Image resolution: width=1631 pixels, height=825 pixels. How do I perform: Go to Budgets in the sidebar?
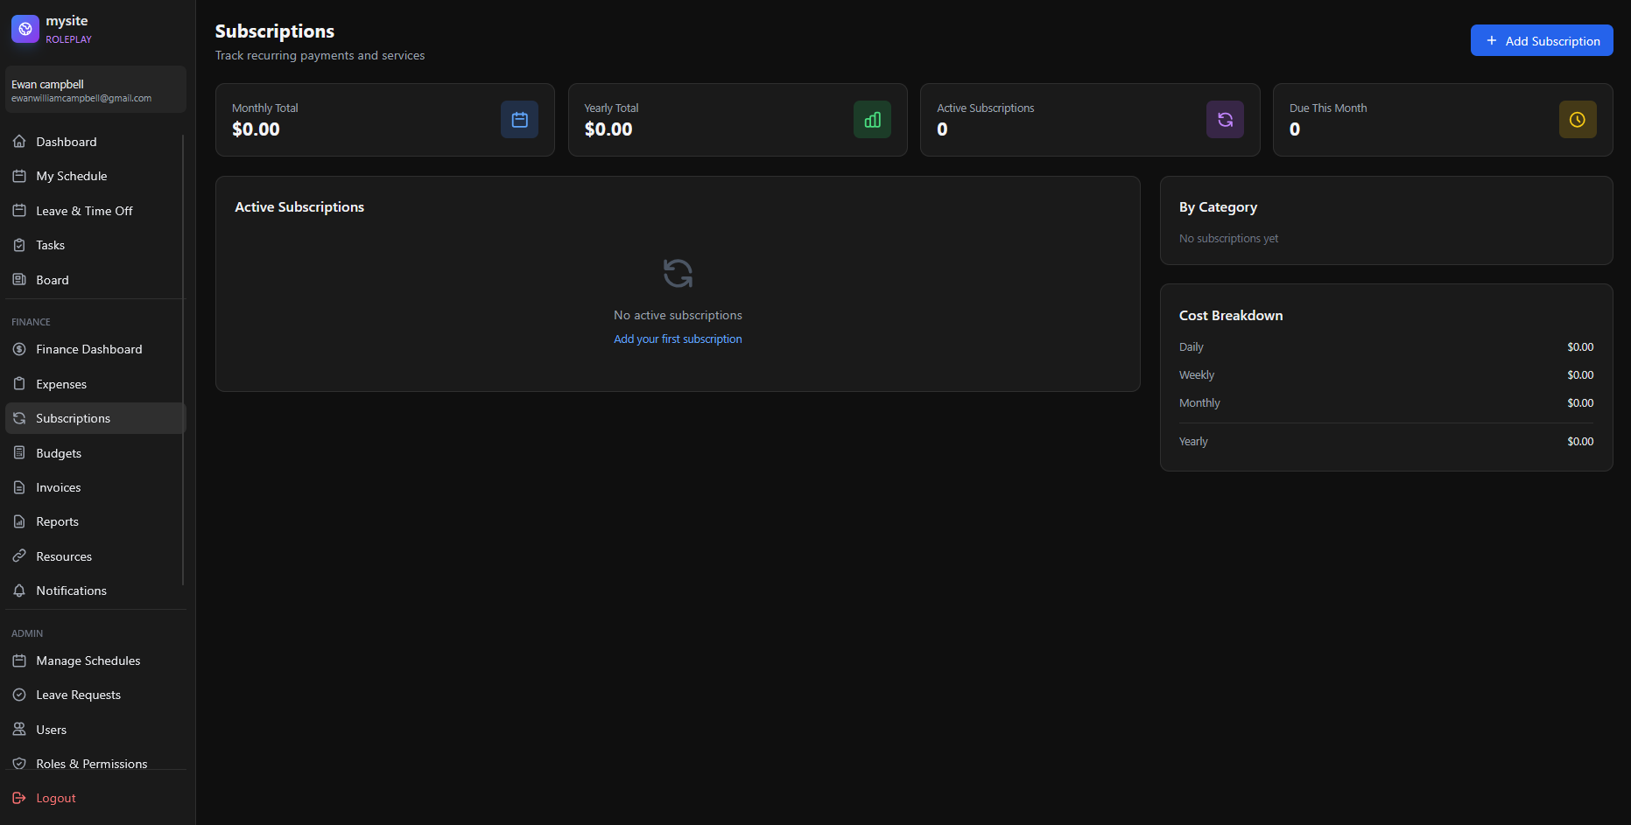point(59,453)
